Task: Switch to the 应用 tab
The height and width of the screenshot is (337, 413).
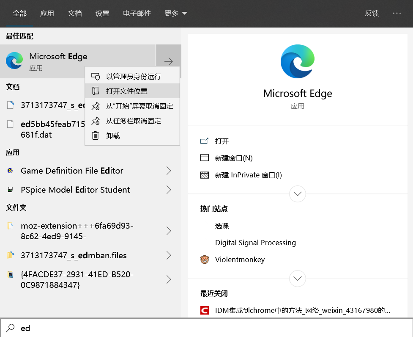Action: pos(47,13)
